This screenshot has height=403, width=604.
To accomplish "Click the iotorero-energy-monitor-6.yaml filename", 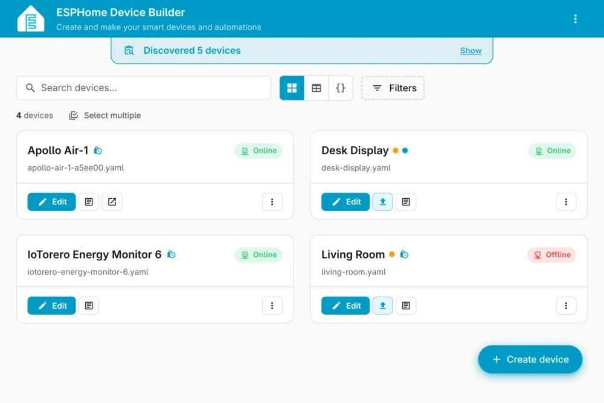I will point(88,272).
